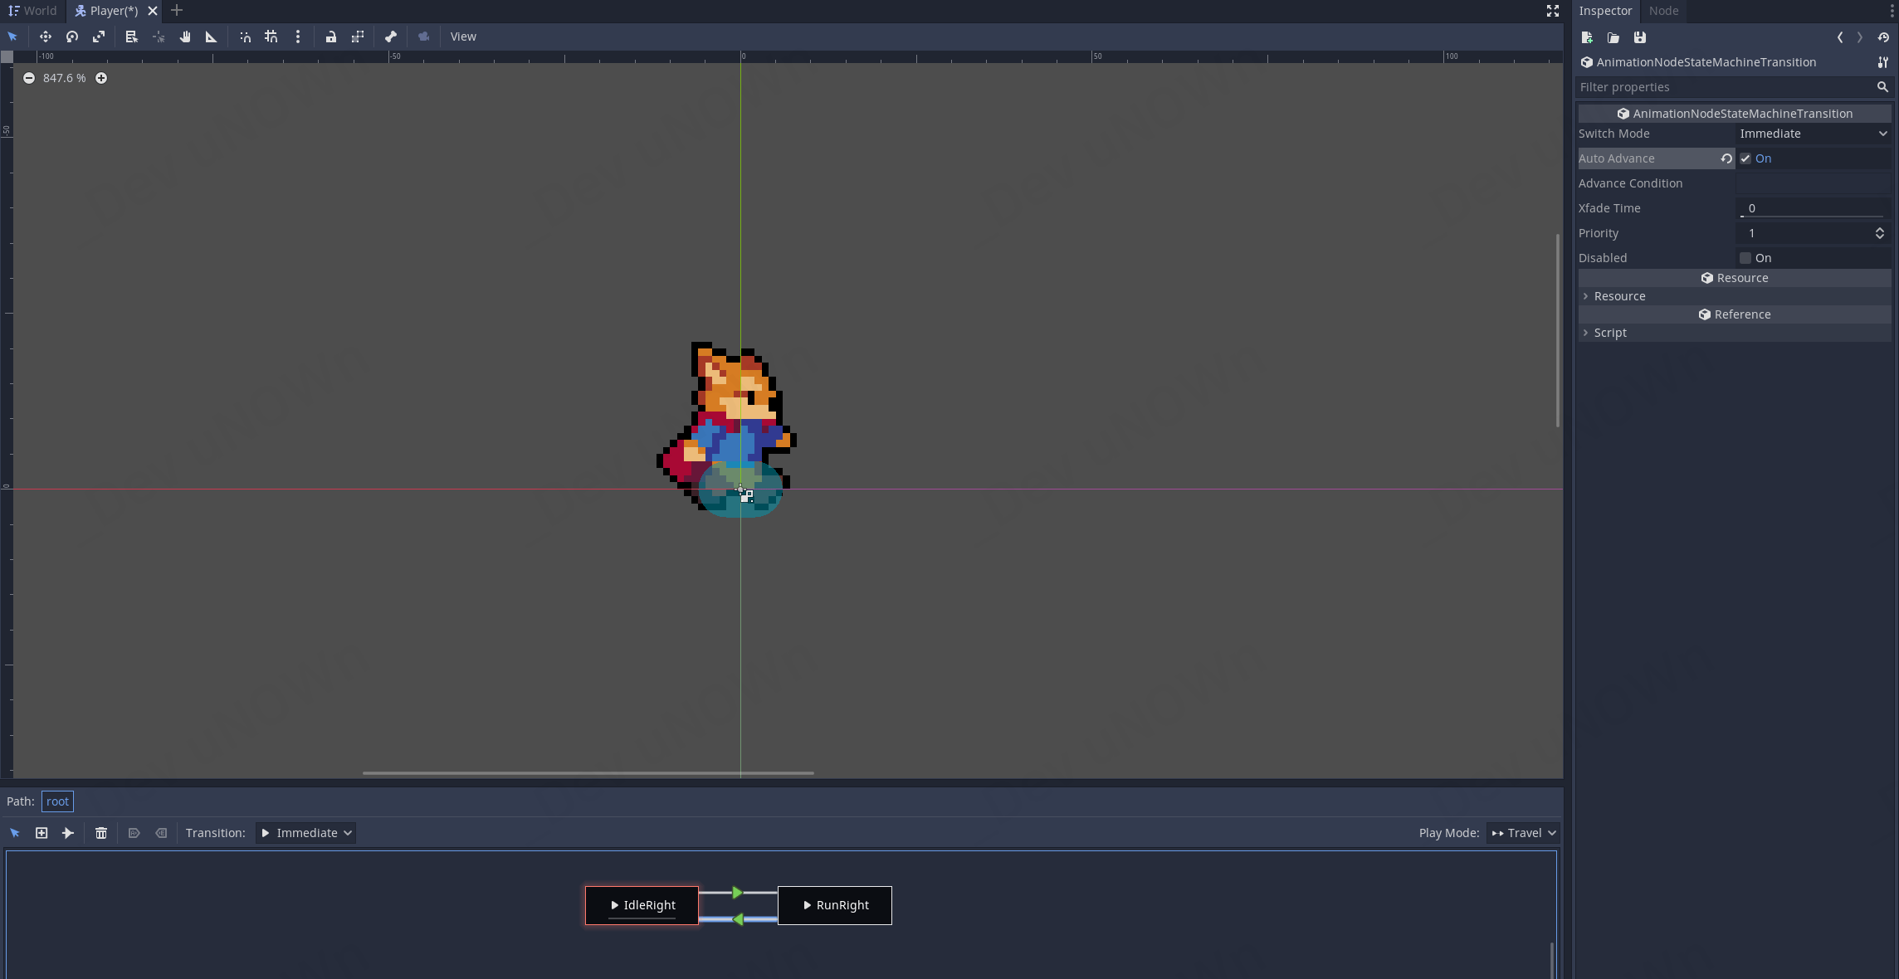Viewport: 1899px width, 979px height.
Task: Choose the connect nodes tool
Action: (x=68, y=833)
